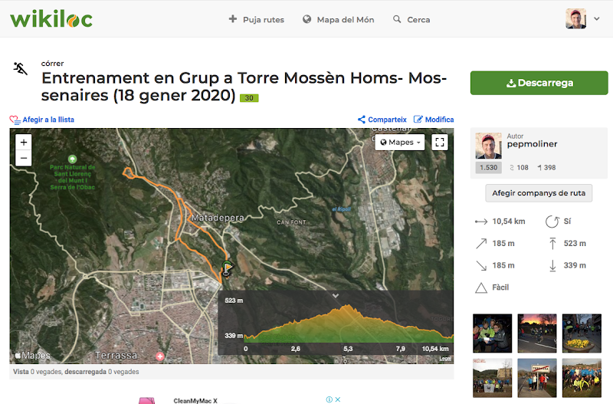Open the bottom-right group photo thumbnail
This screenshot has width=613, height=404.
(x=582, y=378)
